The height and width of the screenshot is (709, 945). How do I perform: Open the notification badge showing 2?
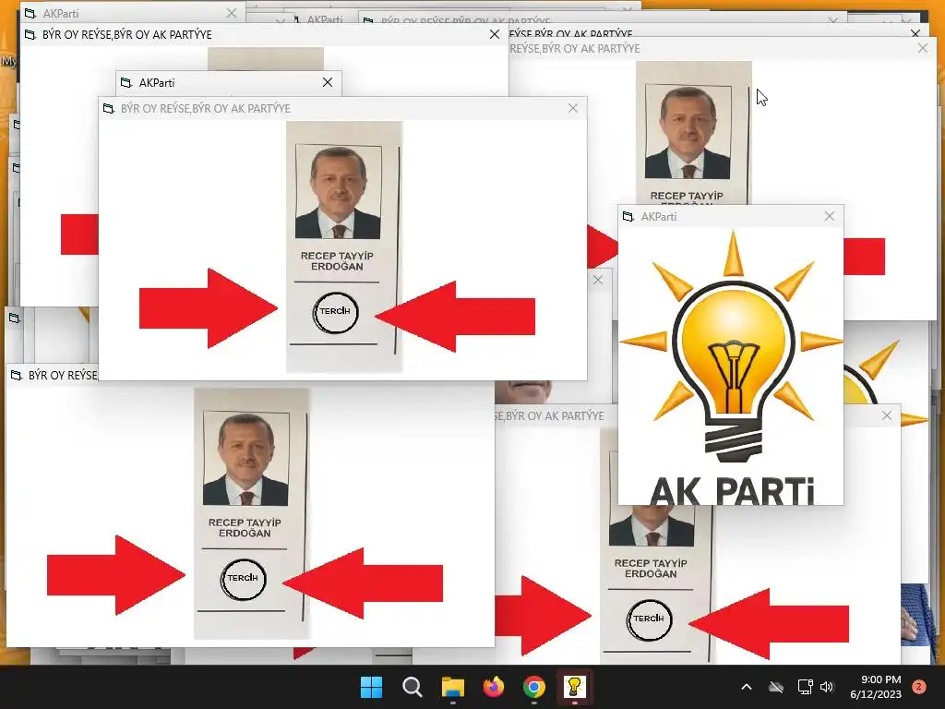[919, 686]
